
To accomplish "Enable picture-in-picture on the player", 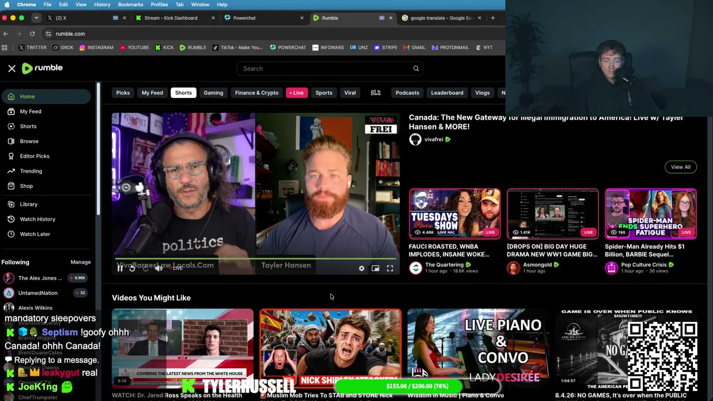I will pos(375,268).
